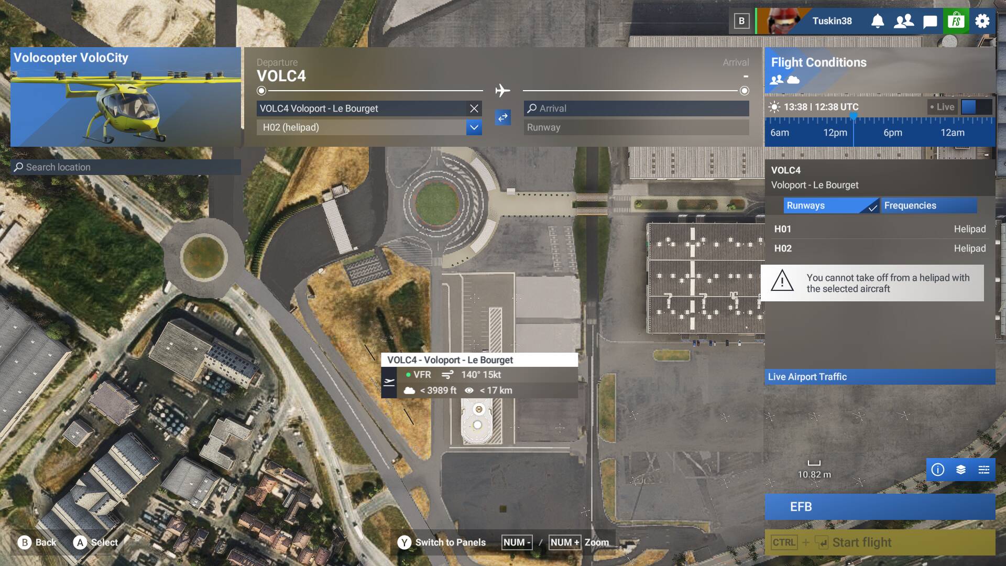Viewport: 1006px width, 566px height.
Task: Open the settings gear icon
Action: point(982,21)
